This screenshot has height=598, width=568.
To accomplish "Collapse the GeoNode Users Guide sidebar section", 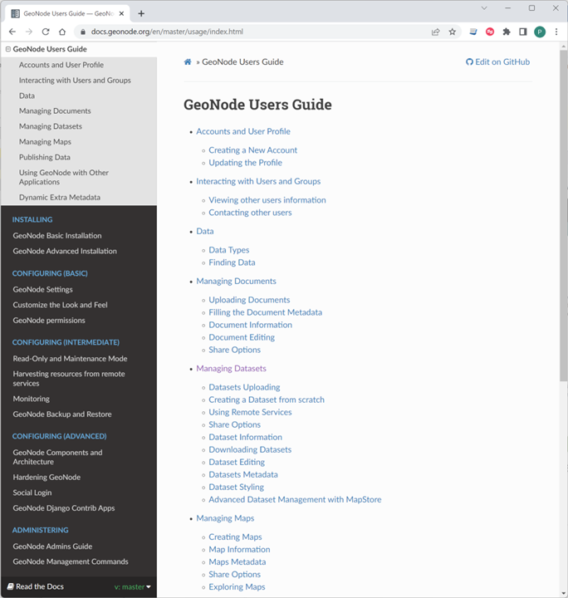I will click(x=8, y=49).
